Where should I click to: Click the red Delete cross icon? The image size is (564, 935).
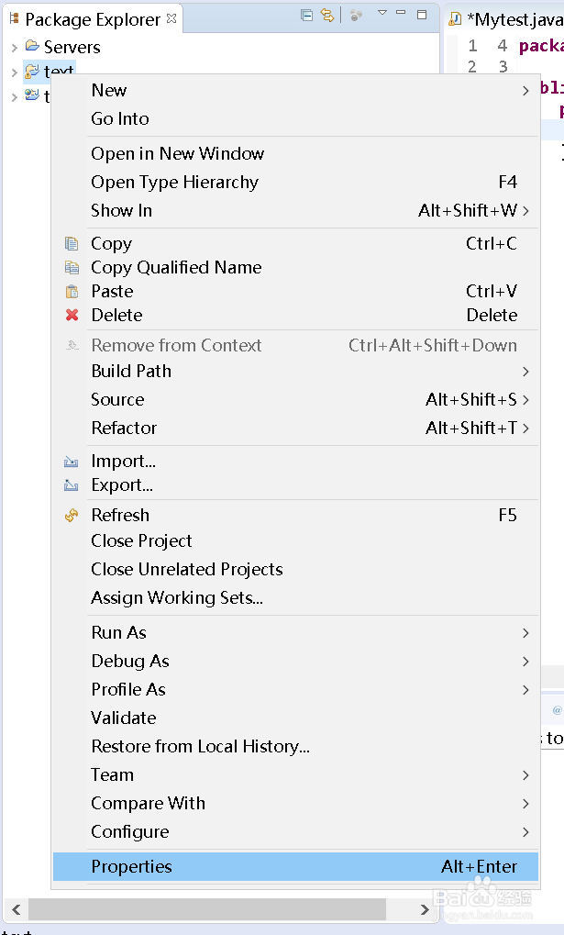point(72,315)
